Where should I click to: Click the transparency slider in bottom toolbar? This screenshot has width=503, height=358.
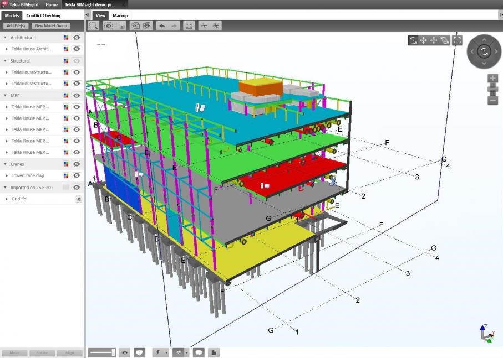[102, 352]
